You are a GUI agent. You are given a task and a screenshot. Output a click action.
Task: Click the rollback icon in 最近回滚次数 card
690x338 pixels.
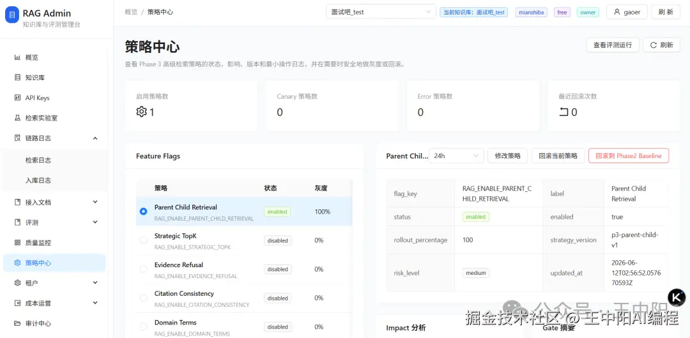[x=563, y=112]
